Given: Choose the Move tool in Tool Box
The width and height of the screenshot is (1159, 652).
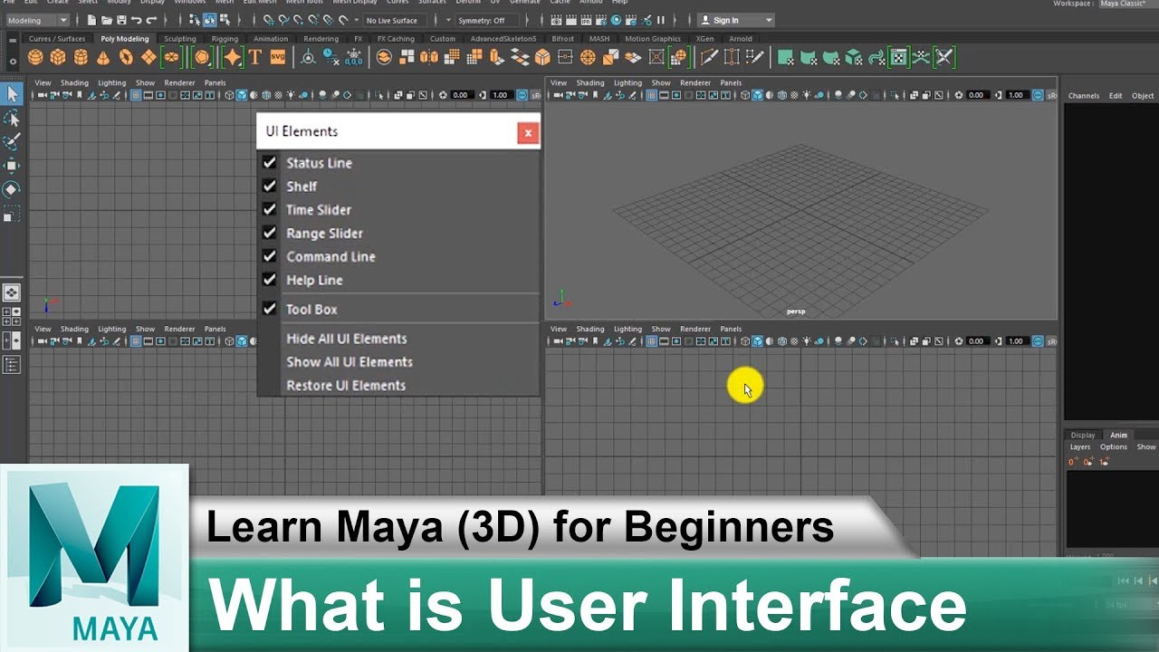Looking at the screenshot, I should (12, 166).
